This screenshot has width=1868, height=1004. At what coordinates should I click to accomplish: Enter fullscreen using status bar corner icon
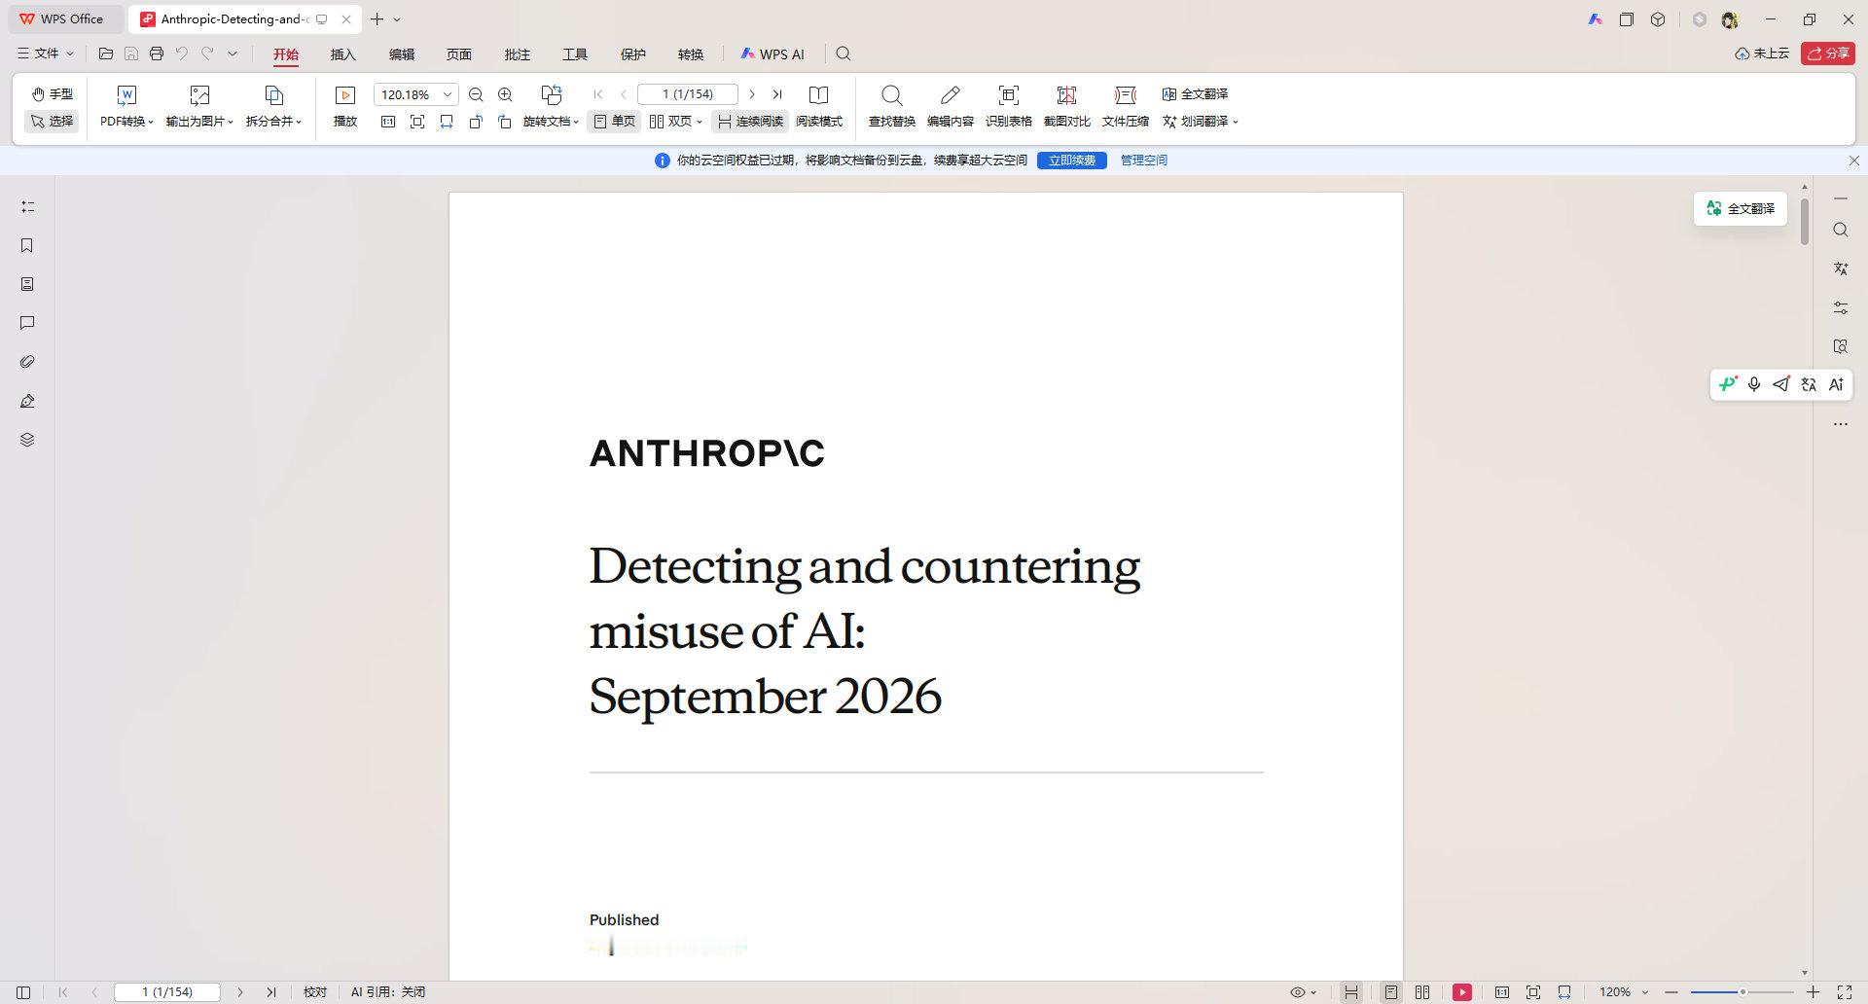pyautogui.click(x=1845, y=992)
